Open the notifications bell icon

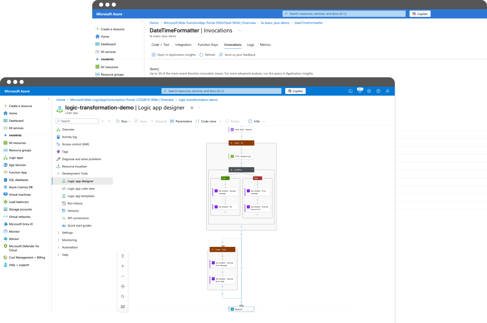click(x=360, y=91)
